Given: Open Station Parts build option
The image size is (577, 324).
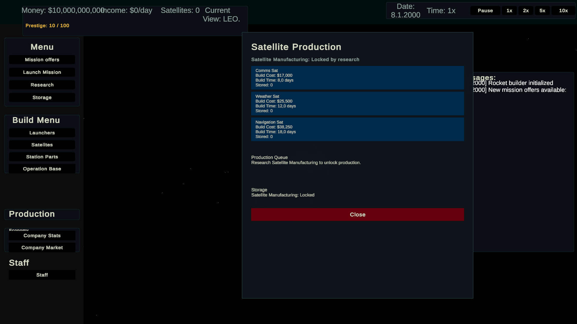Looking at the screenshot, I should [42, 157].
